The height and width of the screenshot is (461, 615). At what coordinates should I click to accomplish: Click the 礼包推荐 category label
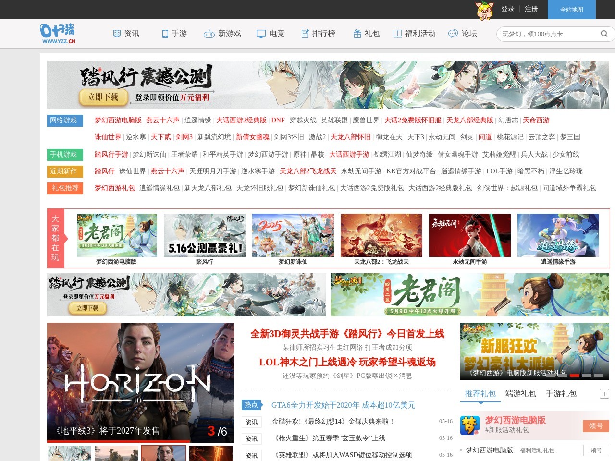click(x=65, y=188)
